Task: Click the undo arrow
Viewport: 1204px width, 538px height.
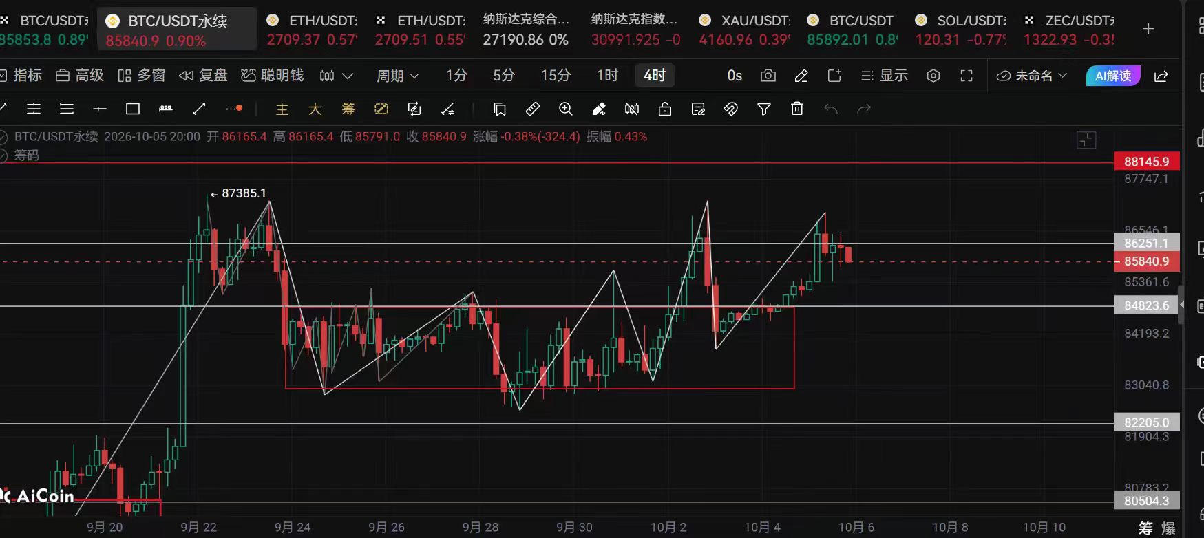Action: (831, 109)
